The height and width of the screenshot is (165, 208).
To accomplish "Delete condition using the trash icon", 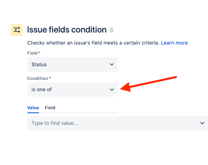I will (x=111, y=30).
